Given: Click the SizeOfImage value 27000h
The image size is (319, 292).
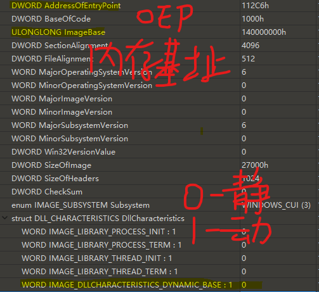Looking at the screenshot, I should coord(255,165).
